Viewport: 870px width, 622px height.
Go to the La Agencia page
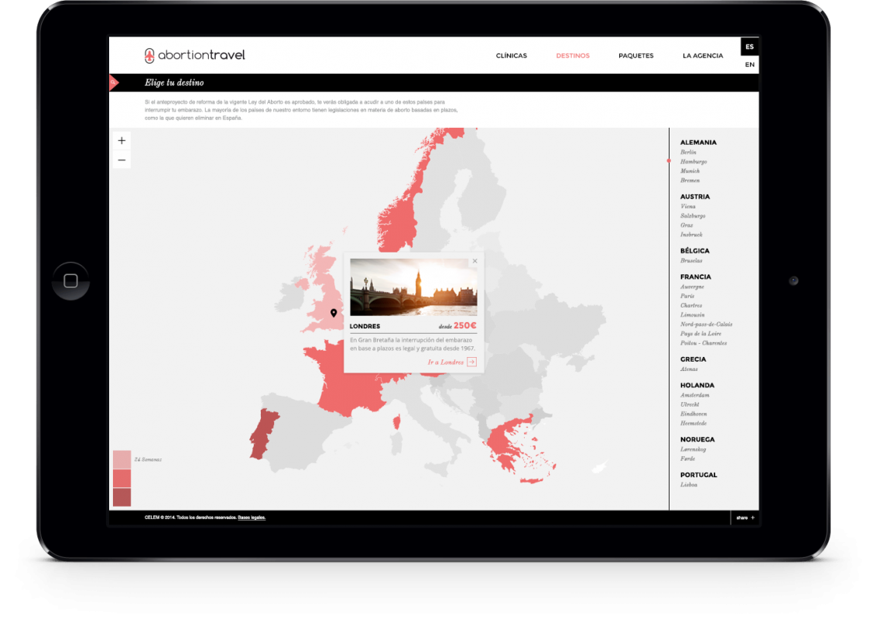(702, 56)
